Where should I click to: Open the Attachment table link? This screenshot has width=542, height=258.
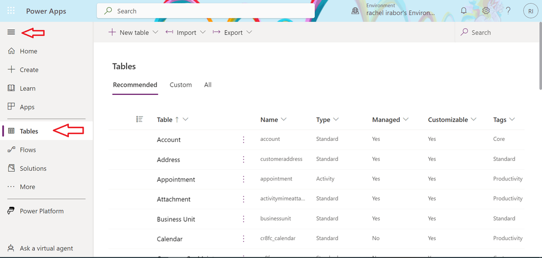[x=174, y=199]
